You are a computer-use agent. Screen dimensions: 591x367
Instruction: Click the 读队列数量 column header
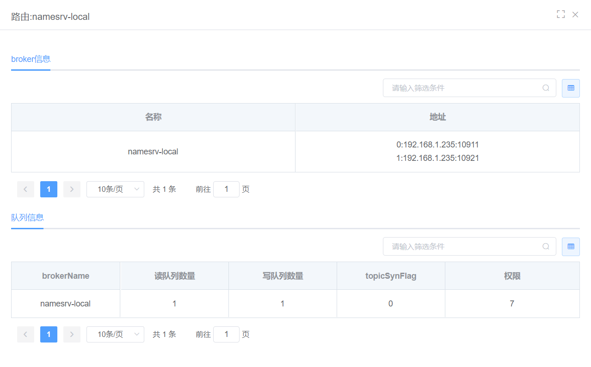click(174, 276)
